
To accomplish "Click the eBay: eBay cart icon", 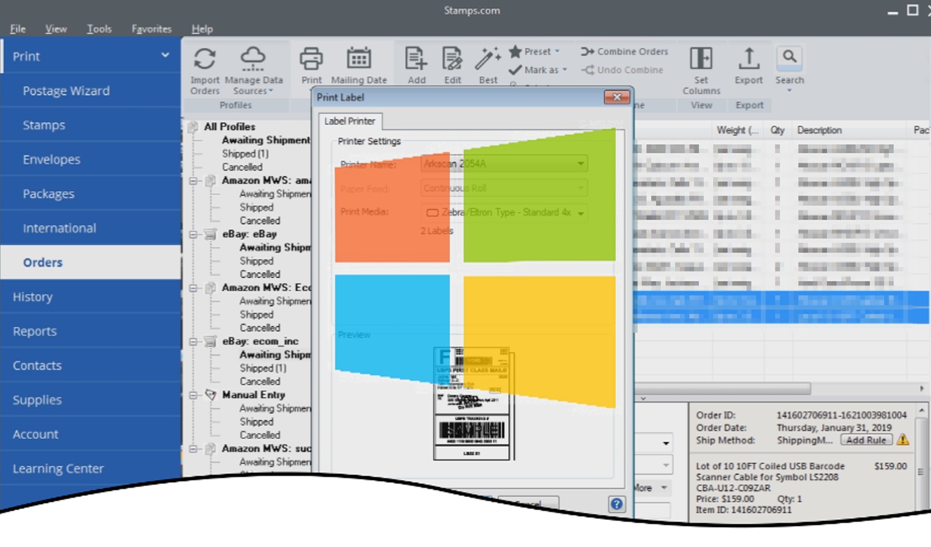I will [x=210, y=234].
